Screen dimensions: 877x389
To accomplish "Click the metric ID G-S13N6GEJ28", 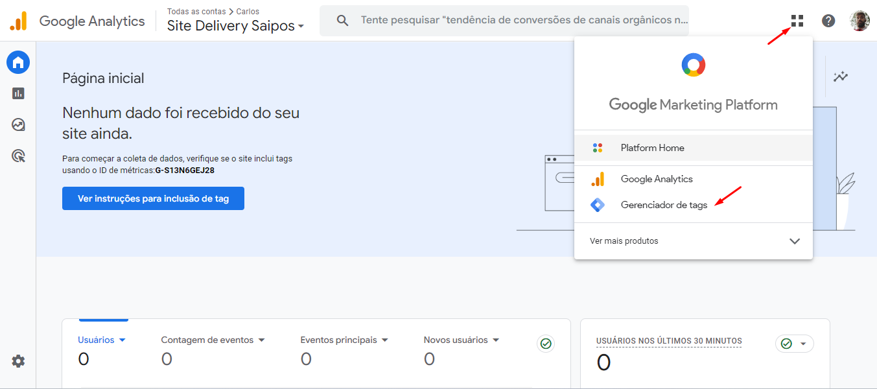I will [185, 171].
